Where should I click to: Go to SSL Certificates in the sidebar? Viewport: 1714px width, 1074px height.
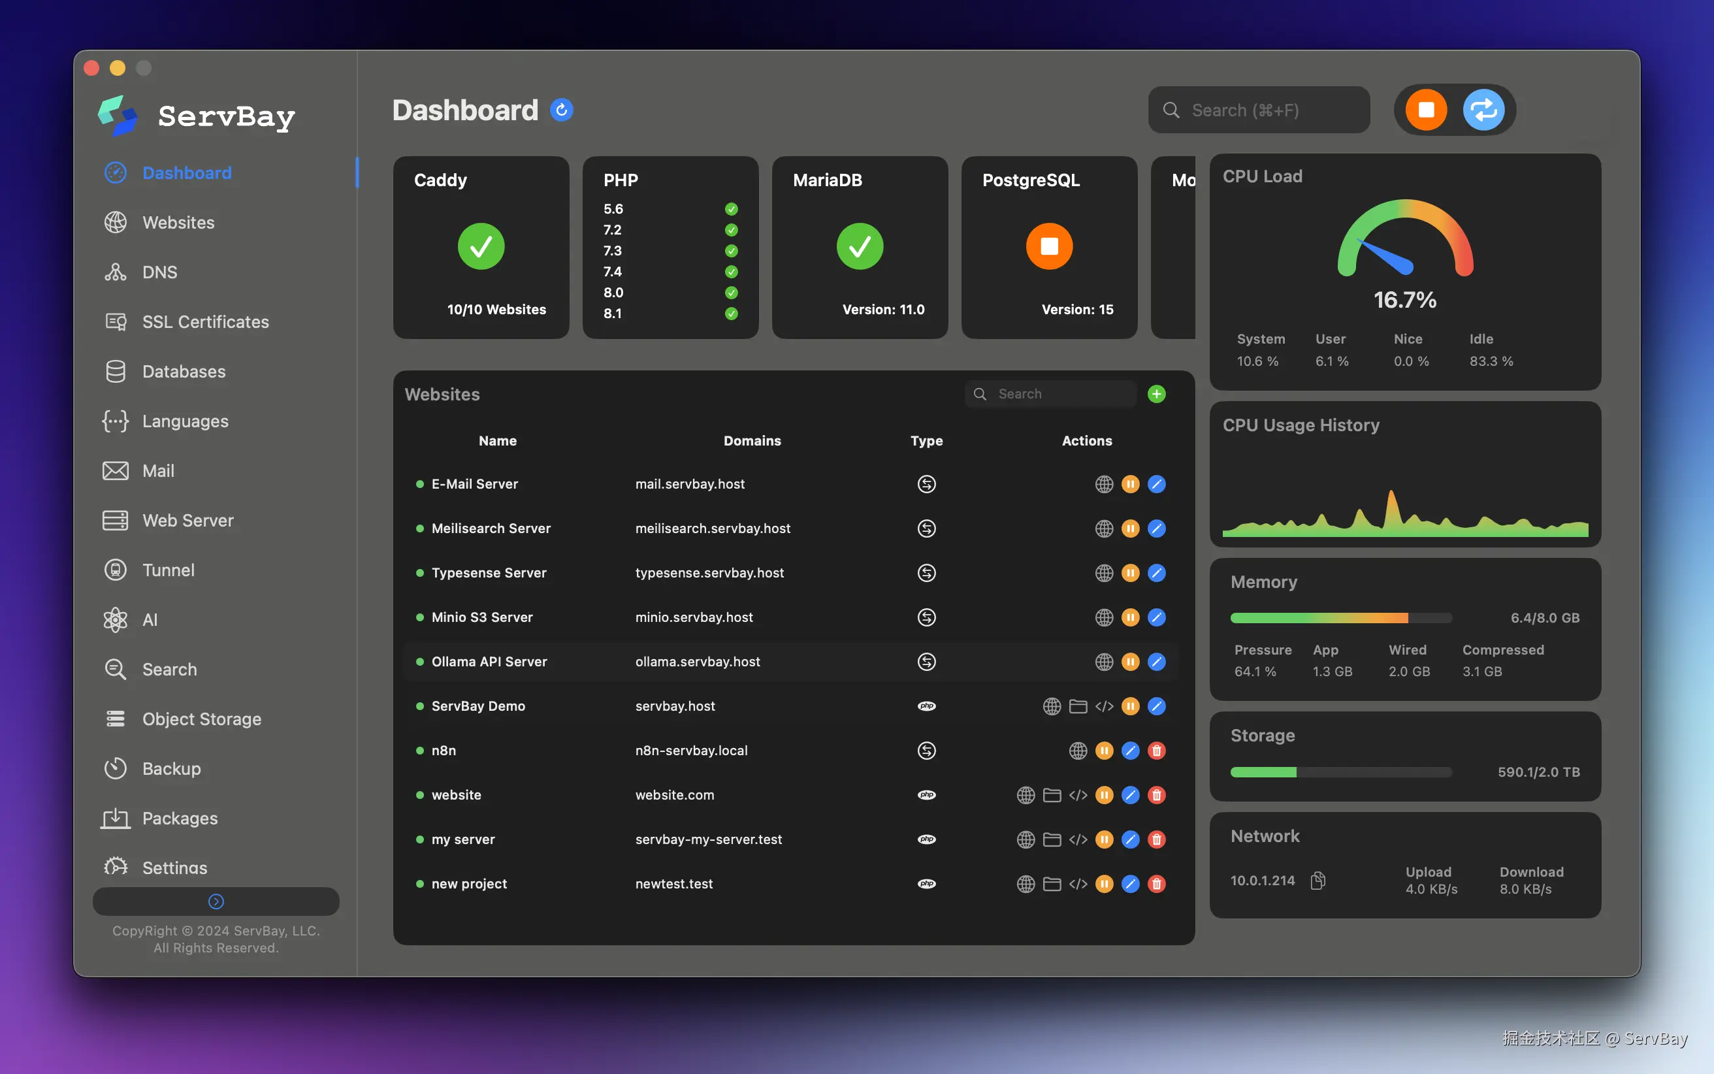point(204,322)
